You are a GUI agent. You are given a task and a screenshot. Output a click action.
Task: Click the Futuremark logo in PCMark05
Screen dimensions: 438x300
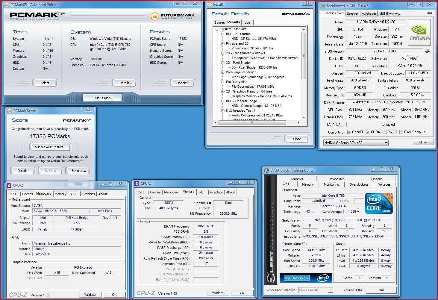click(x=173, y=16)
